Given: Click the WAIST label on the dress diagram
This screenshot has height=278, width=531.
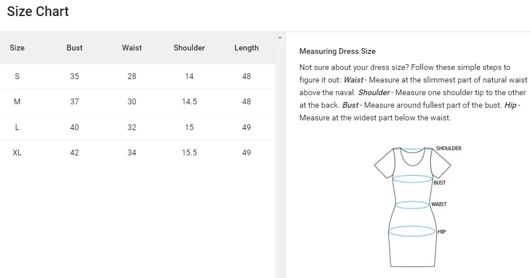Looking at the screenshot, I should point(439,204).
